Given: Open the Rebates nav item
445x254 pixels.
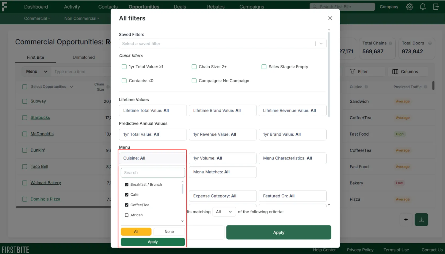Looking at the screenshot, I should [216, 7].
